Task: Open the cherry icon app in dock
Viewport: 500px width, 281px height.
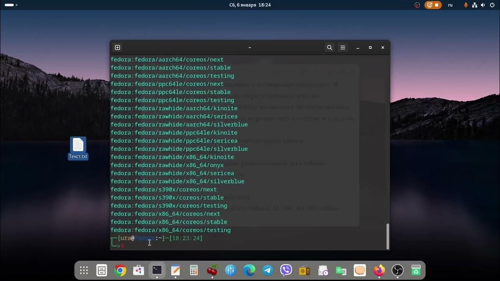Action: tap(212, 270)
